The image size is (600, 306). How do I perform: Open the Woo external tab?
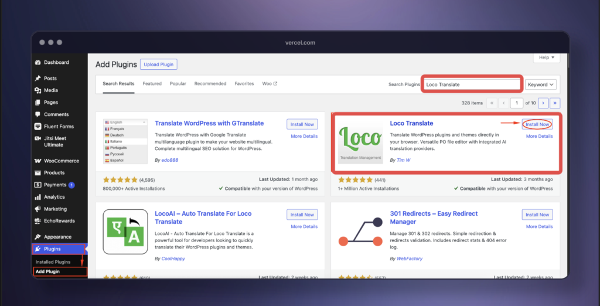pos(270,83)
